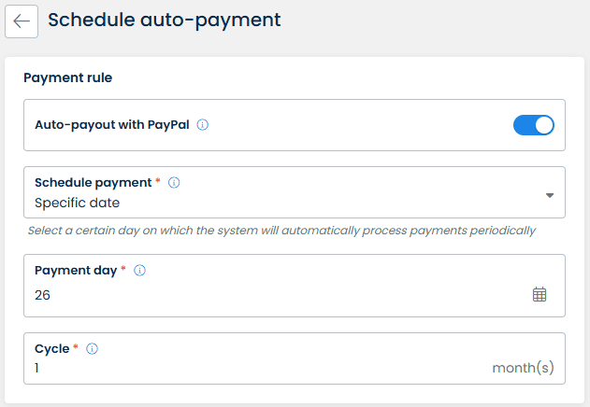Click the 'Cycle' field label
Screen dimensions: 590x407
(x=51, y=349)
